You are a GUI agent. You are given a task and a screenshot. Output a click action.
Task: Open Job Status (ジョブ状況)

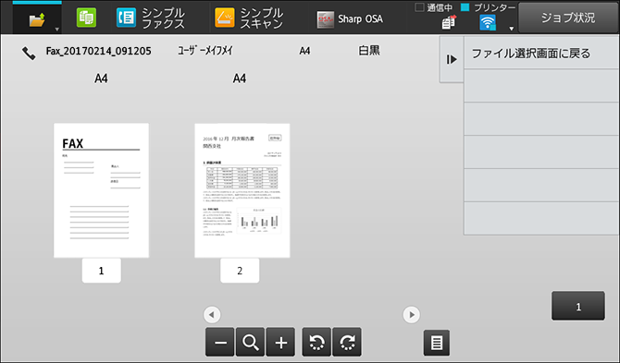pyautogui.click(x=568, y=18)
